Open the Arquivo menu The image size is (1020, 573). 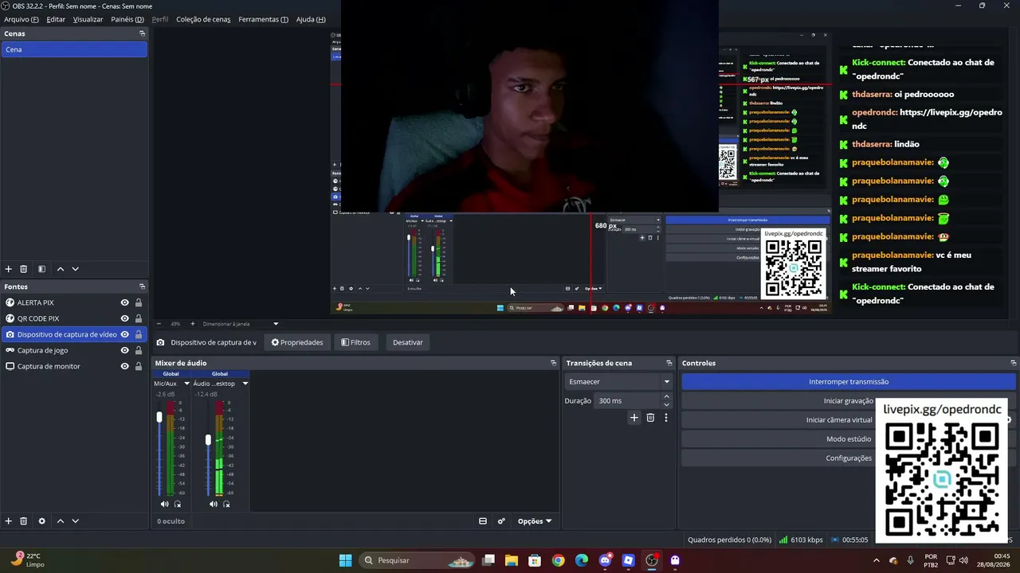[22, 19]
